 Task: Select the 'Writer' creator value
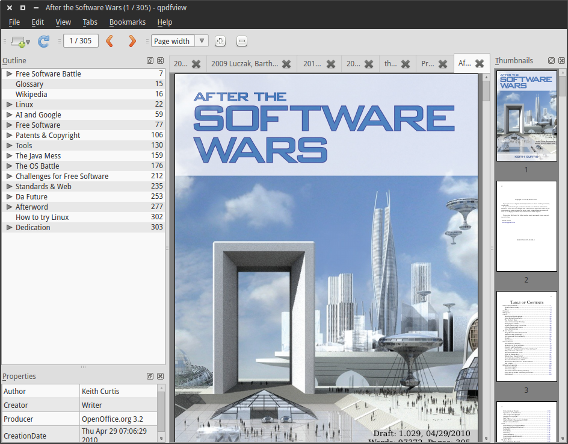pos(91,405)
